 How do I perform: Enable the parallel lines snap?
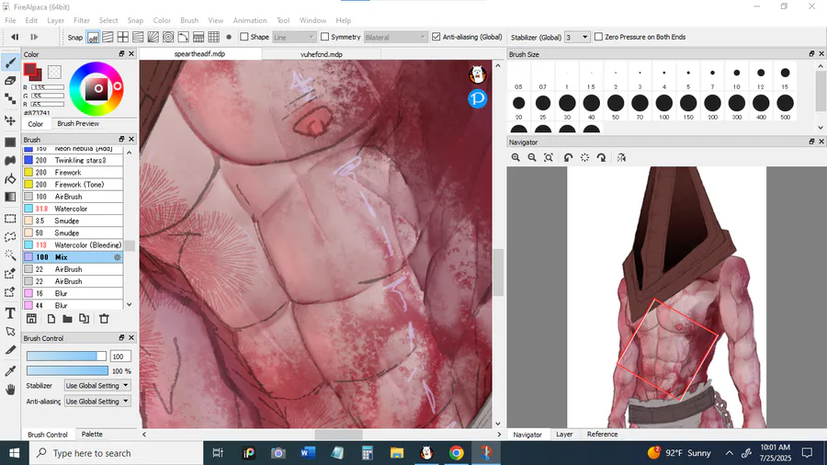pos(108,37)
